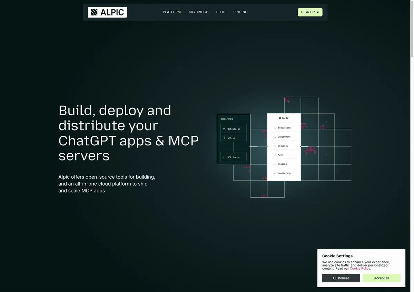Click the Evaluation icon in Alpic card
This screenshot has height=292, width=414.
coord(275,128)
